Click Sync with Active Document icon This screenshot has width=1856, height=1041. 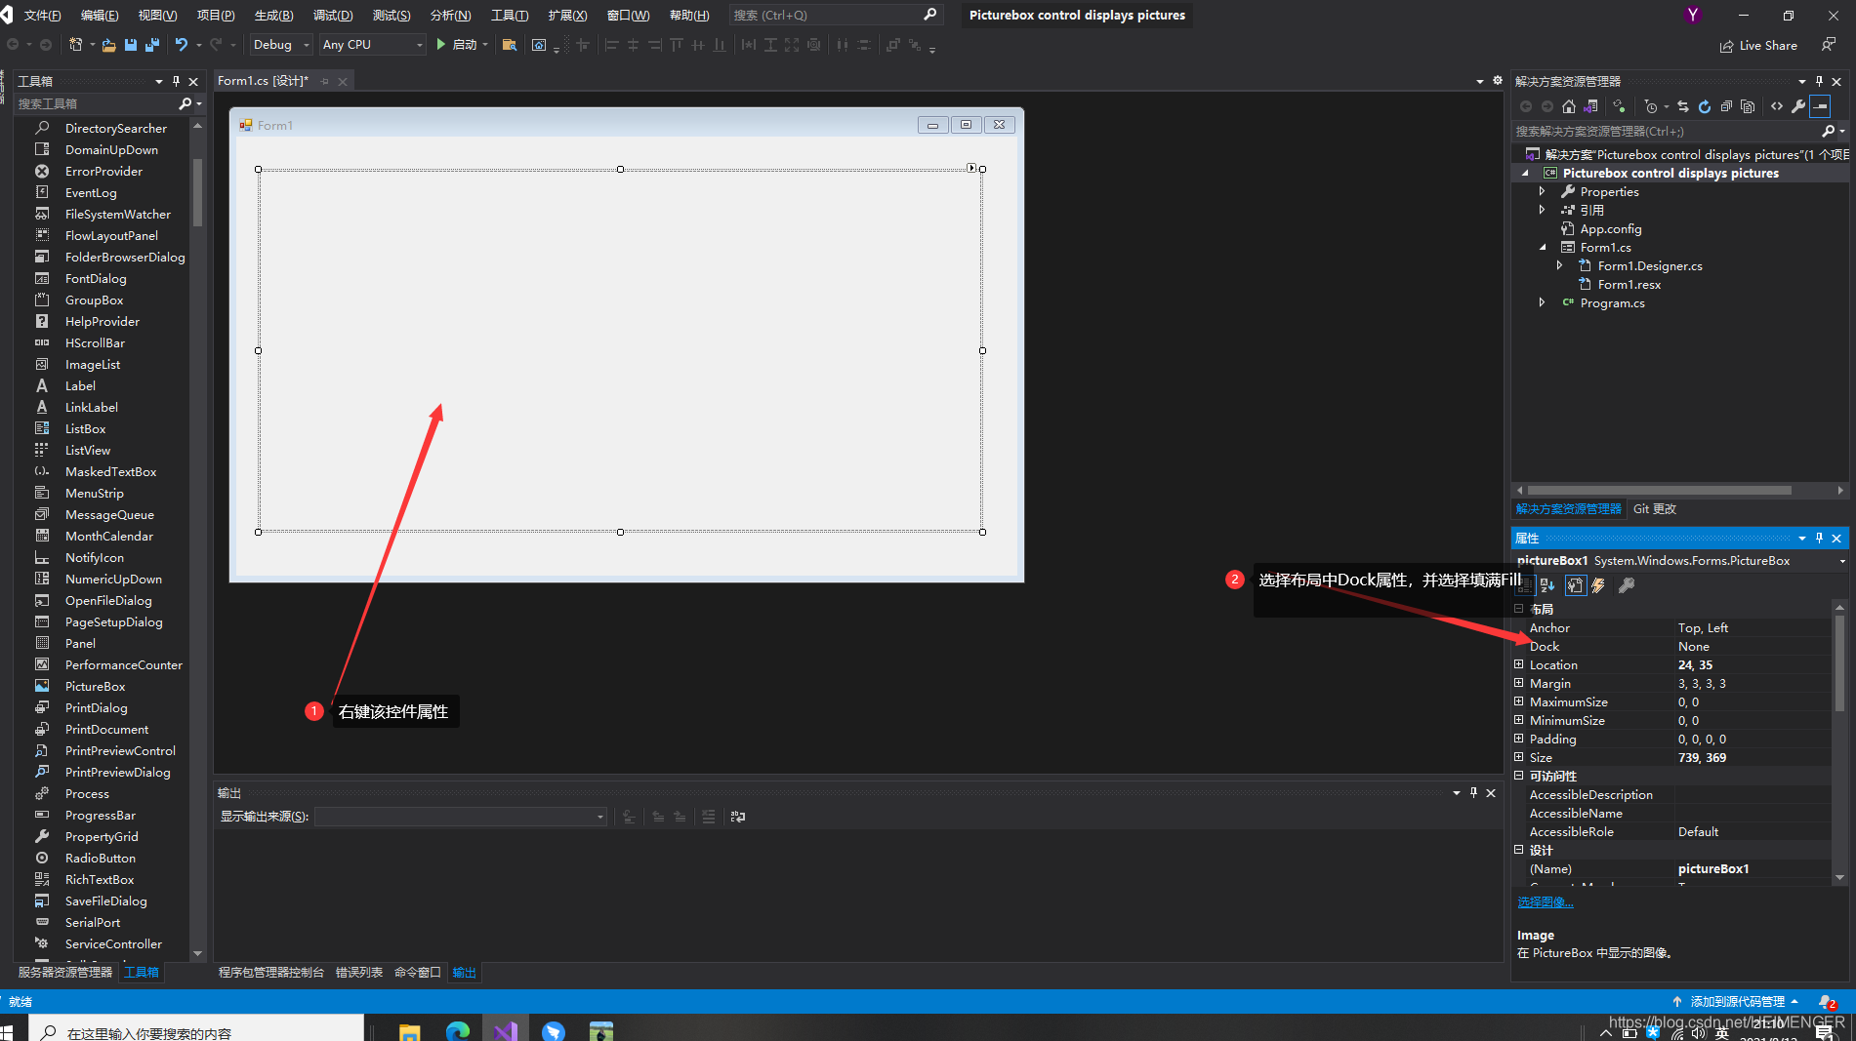pos(1683,106)
